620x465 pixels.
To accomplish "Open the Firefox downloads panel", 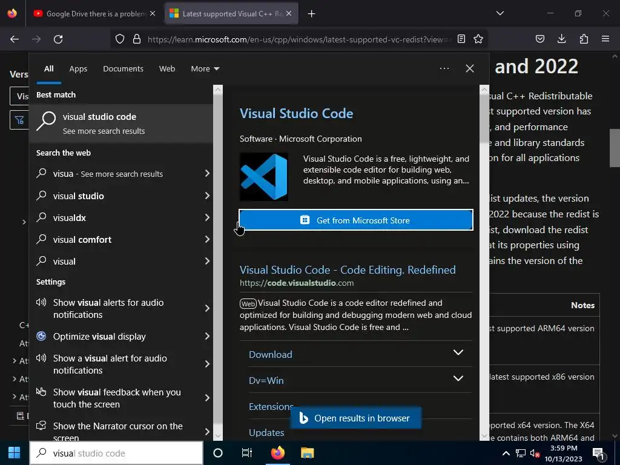I will pos(561,39).
